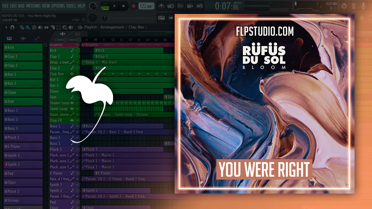Open the ADD menu

(21, 6)
